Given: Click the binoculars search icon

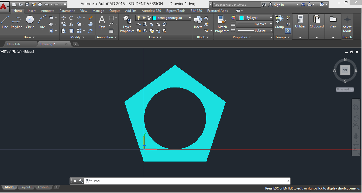Looking at the screenshot, I should [264, 5].
